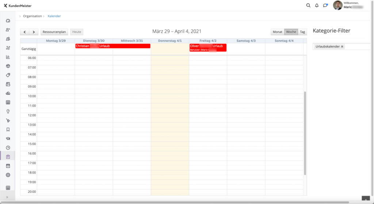The width and height of the screenshot is (374, 204).
Task: Open the graduation cap sidebar icon
Action: 8,139
